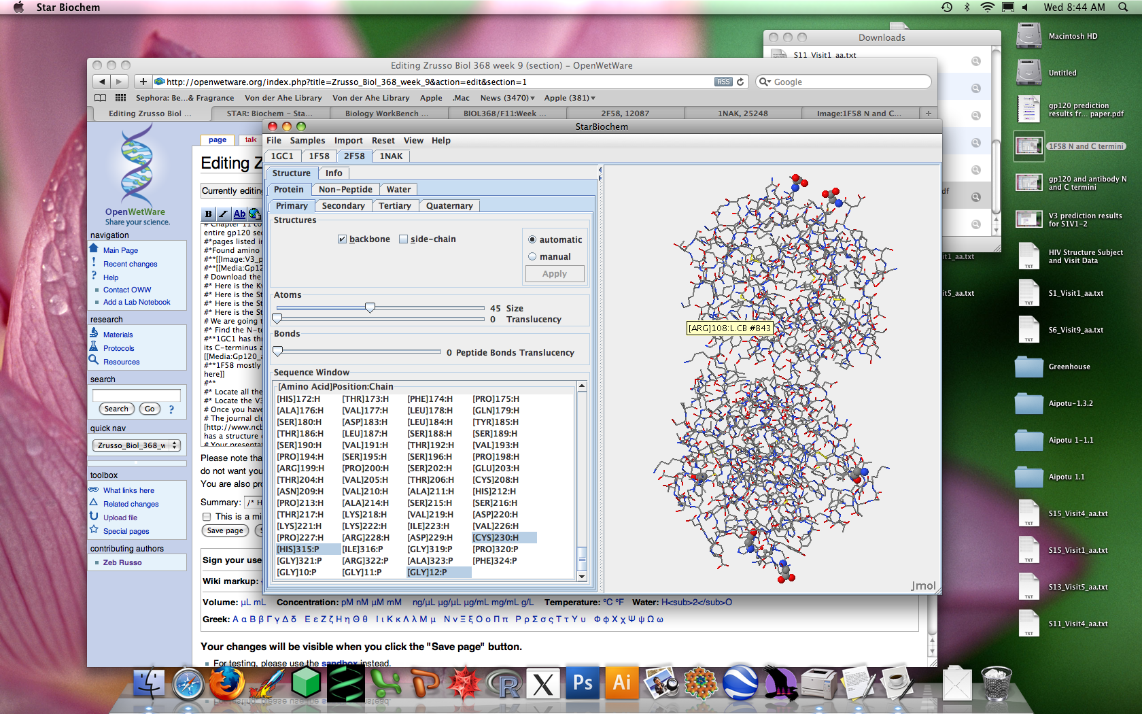The image size is (1142, 714).
Task: Open the Illustrator icon in the Dock
Action: [621, 683]
